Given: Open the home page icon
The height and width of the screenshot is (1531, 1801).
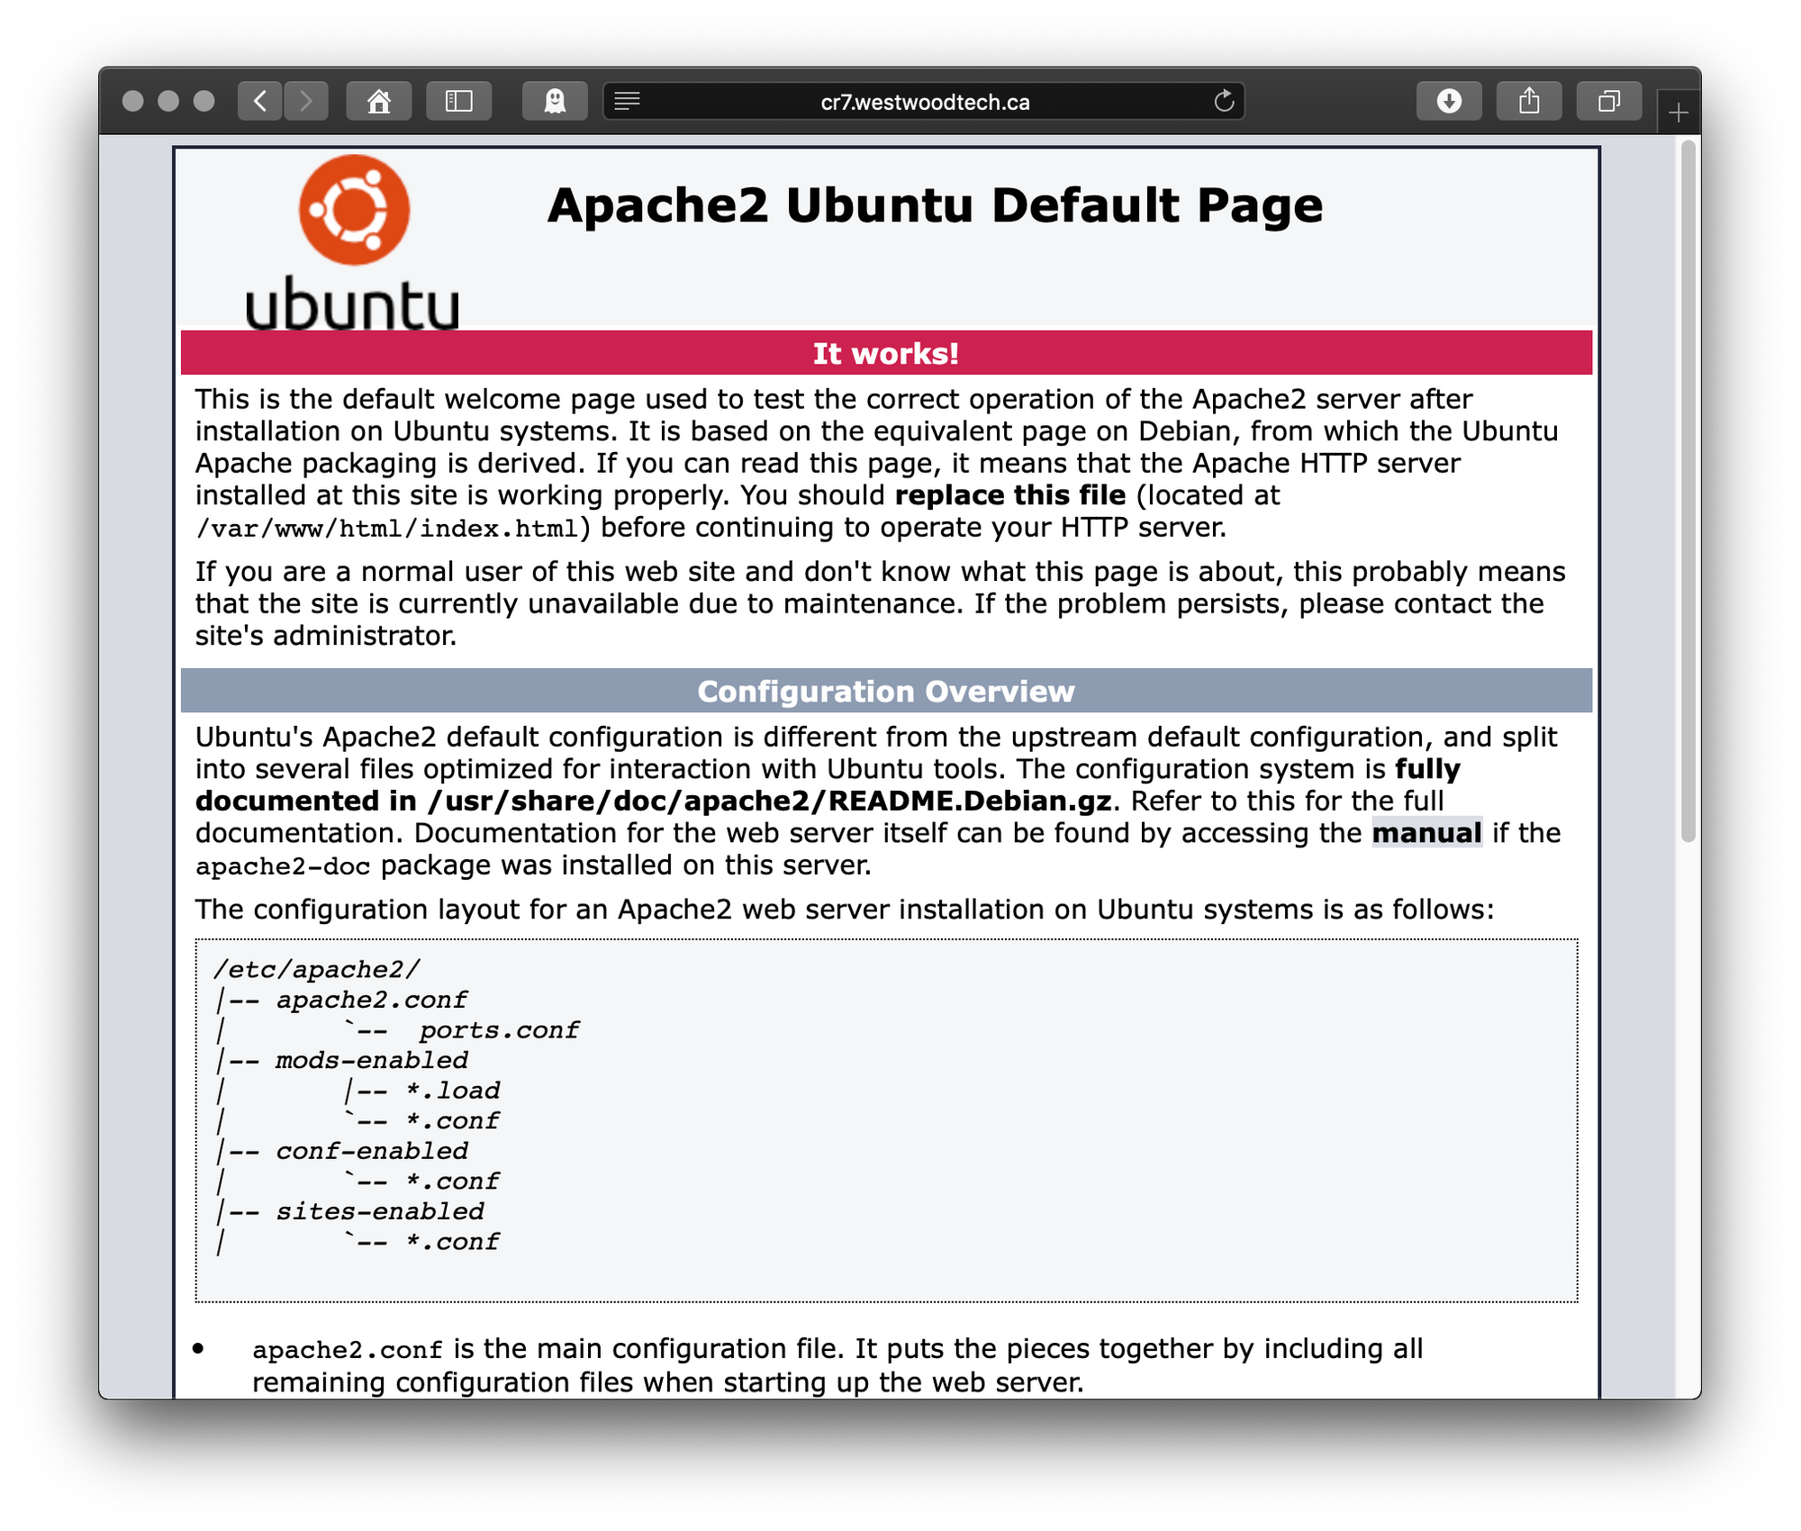Looking at the screenshot, I should 379,101.
